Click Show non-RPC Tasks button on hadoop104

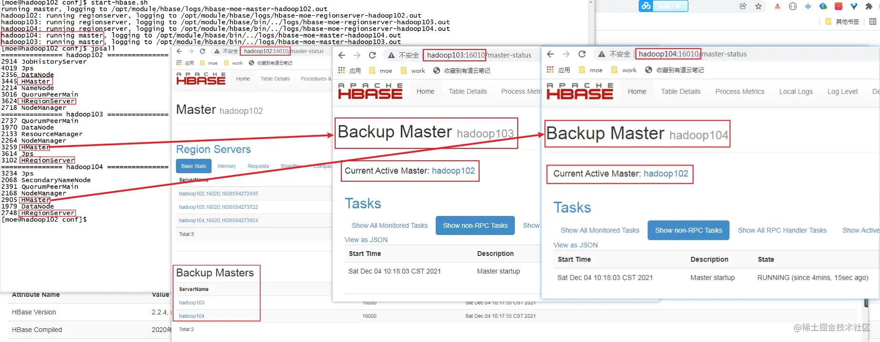point(688,230)
